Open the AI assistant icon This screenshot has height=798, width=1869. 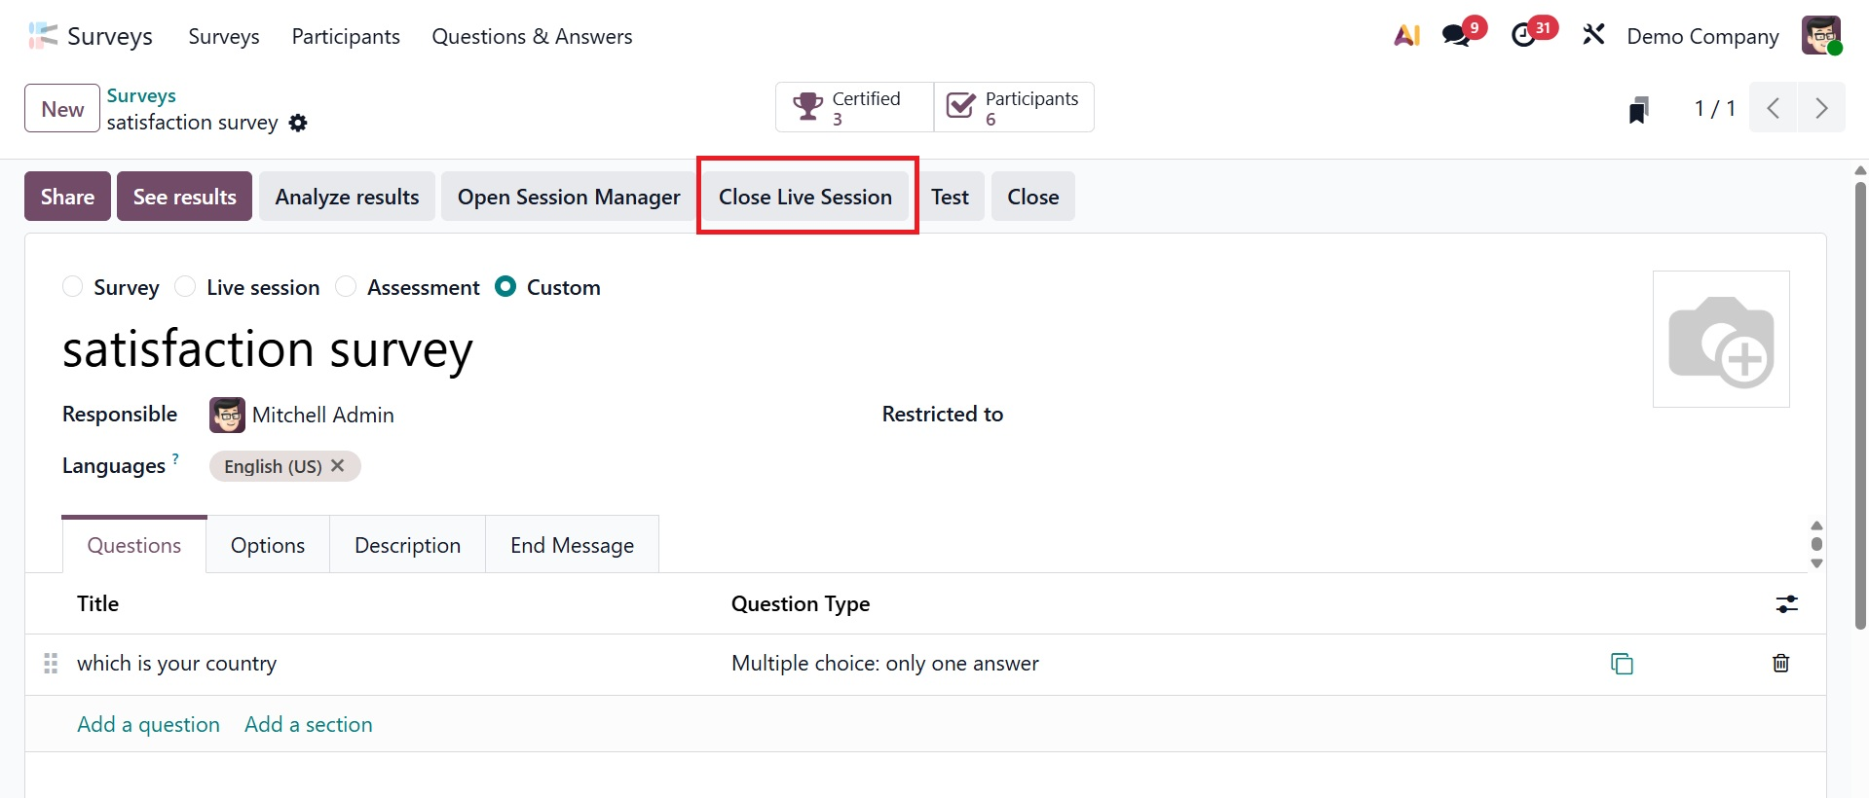point(1406,36)
